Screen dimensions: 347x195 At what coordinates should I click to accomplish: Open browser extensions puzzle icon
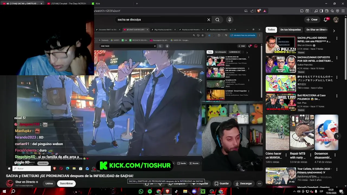click(x=302, y=11)
